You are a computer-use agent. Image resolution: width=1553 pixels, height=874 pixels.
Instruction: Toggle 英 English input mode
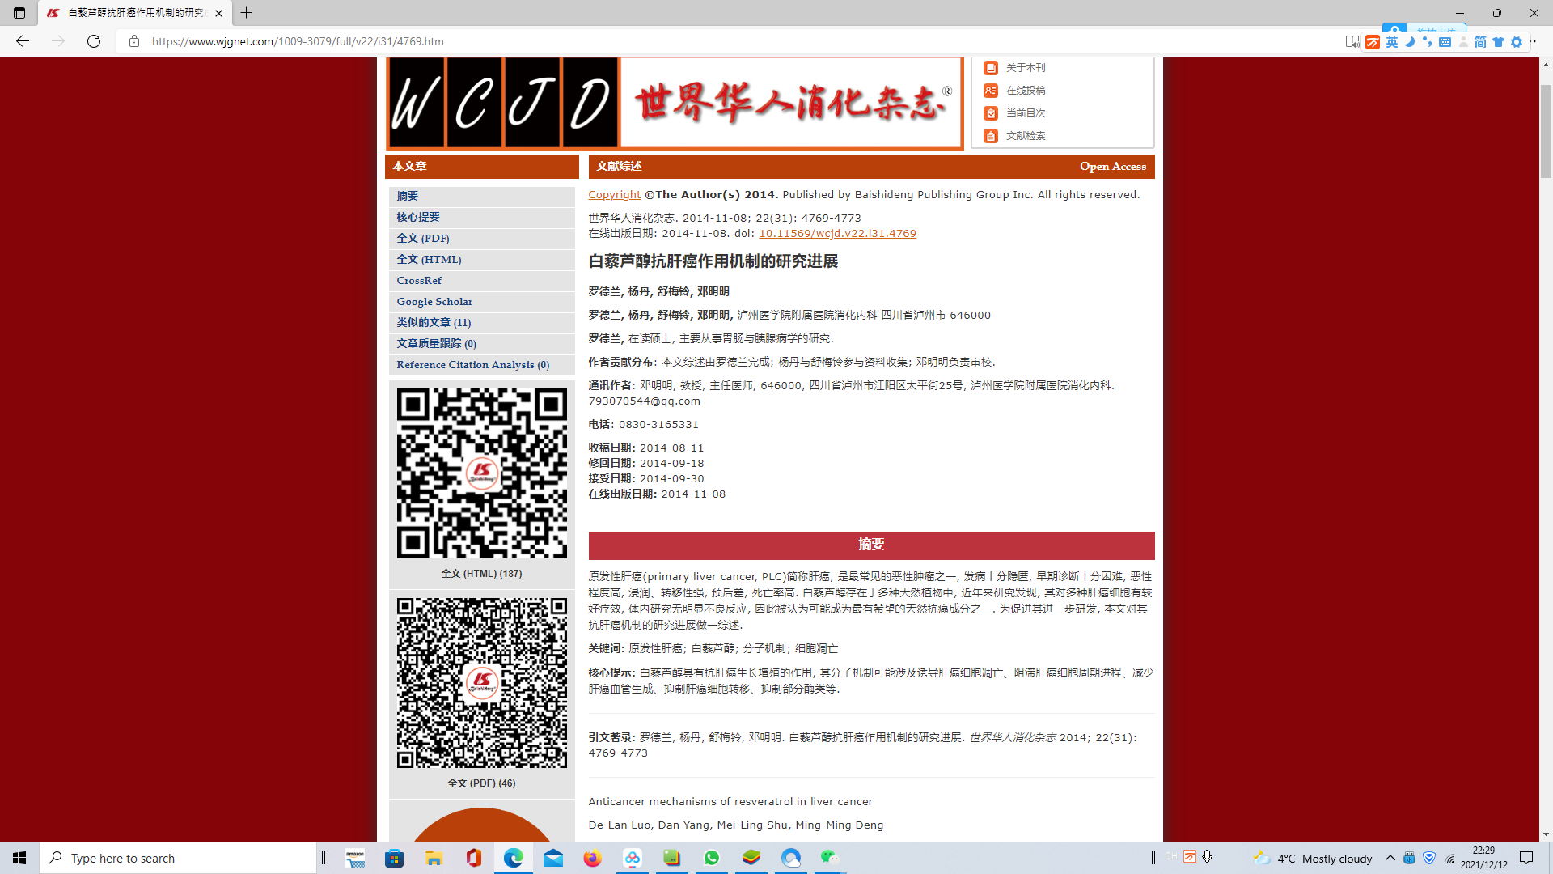[x=1392, y=42]
